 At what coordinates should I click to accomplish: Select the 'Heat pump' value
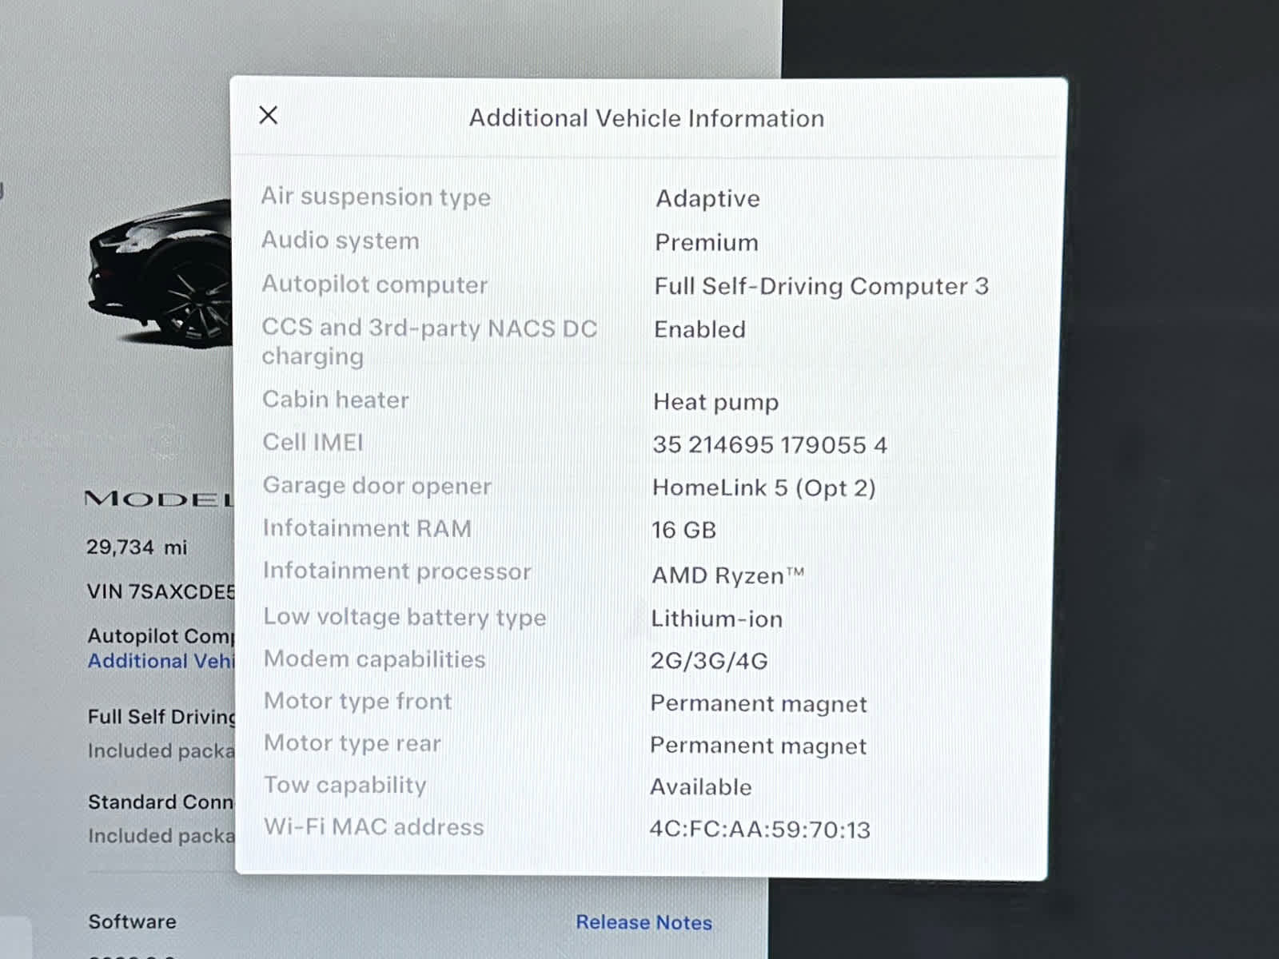(715, 402)
